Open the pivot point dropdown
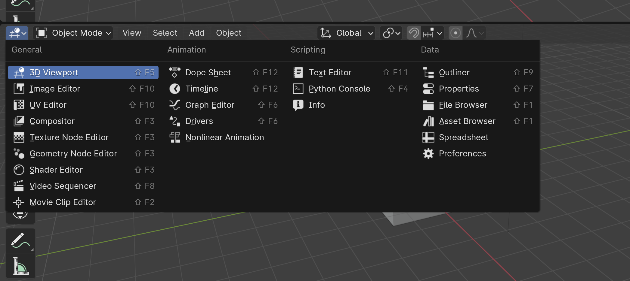630x281 pixels. click(x=391, y=33)
